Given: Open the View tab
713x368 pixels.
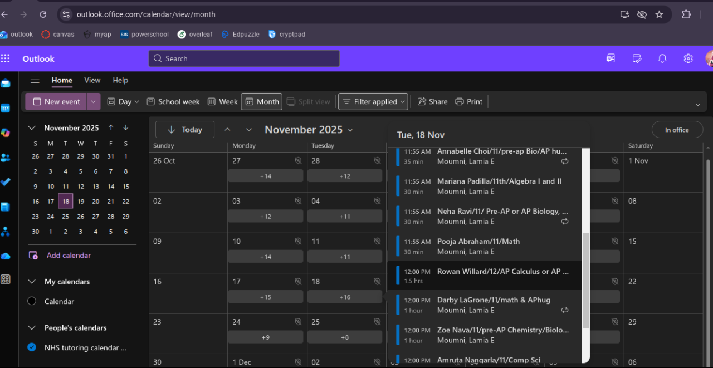Looking at the screenshot, I should [92, 80].
